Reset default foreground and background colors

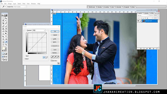click(x=3, y=51)
